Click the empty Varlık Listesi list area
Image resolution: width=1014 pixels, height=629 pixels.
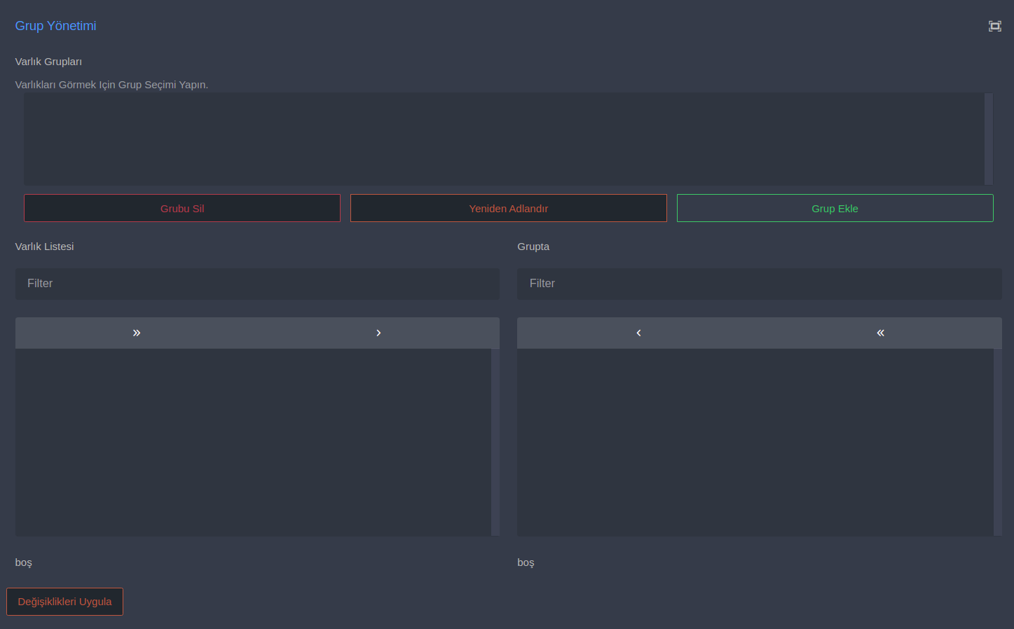(x=252, y=442)
